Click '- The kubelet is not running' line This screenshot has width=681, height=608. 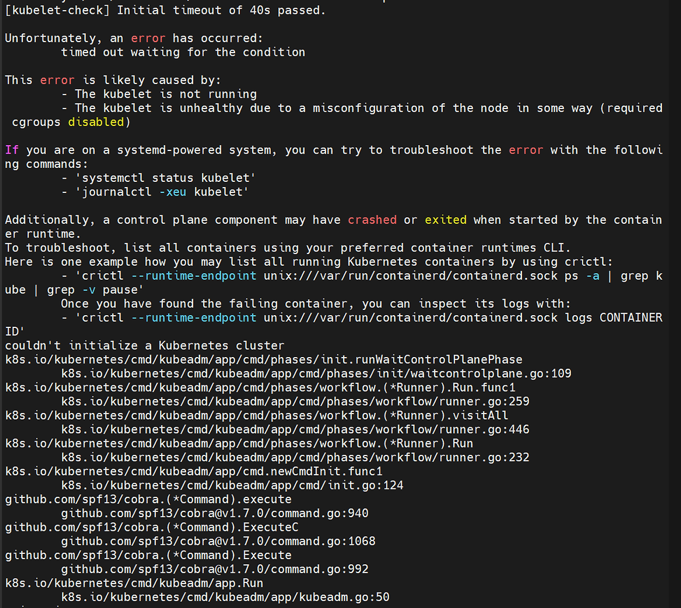[159, 94]
